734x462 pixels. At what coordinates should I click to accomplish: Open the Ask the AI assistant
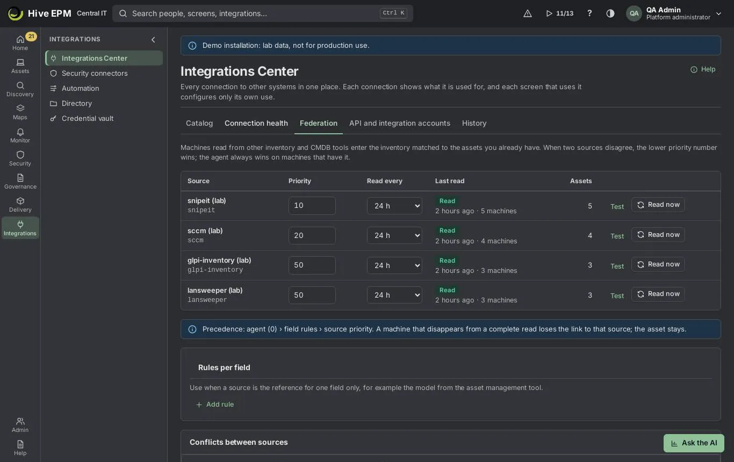coord(694,443)
